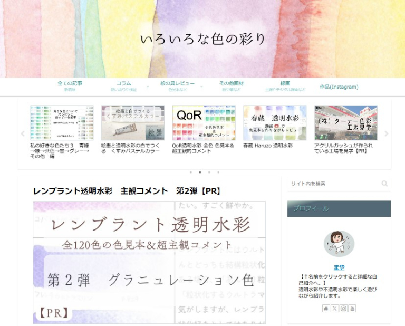The height and width of the screenshot is (326, 405).
Task: Open the Instagram icon in profile
Action: click(x=343, y=309)
